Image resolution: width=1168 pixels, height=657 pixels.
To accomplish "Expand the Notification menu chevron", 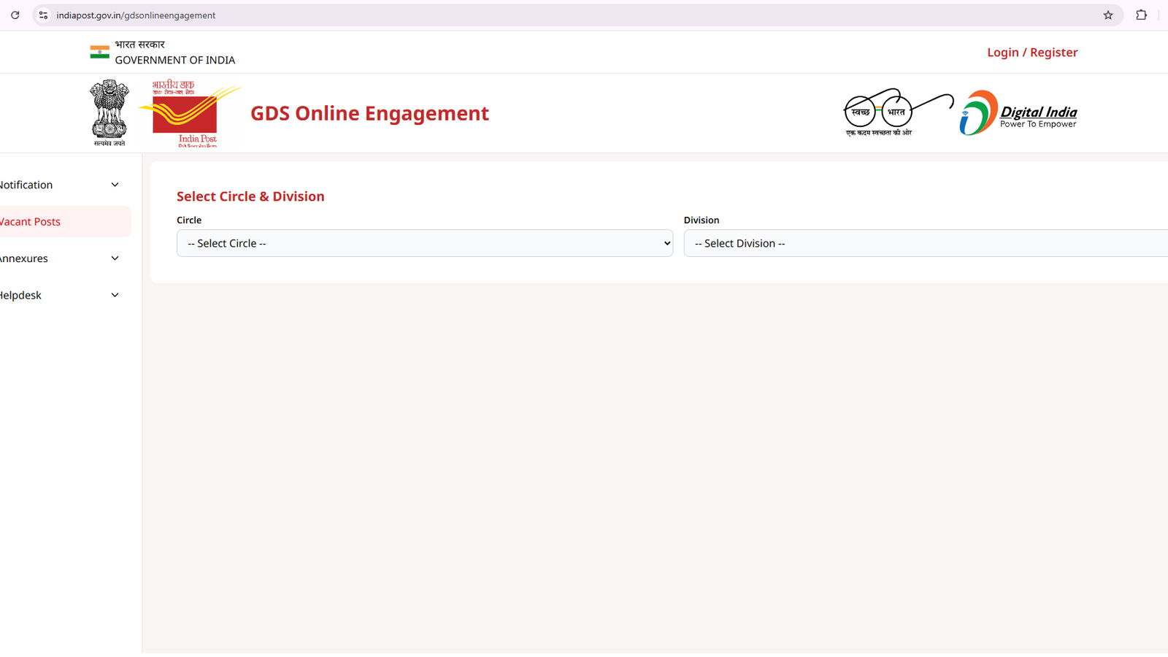I will click(115, 185).
